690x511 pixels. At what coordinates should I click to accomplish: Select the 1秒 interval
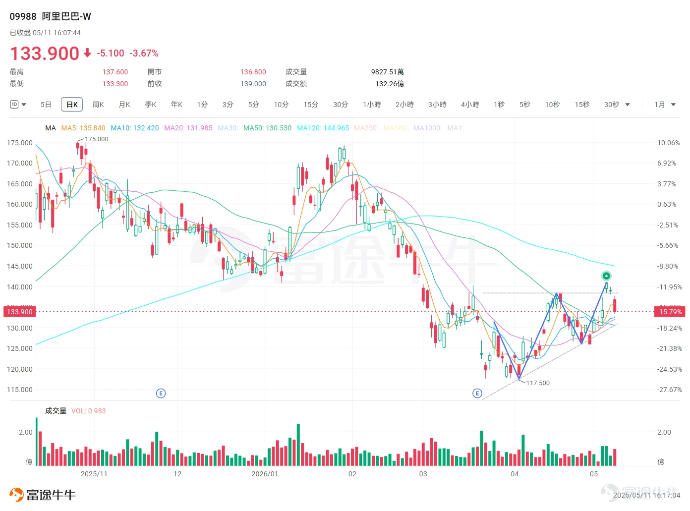pyautogui.click(x=499, y=105)
